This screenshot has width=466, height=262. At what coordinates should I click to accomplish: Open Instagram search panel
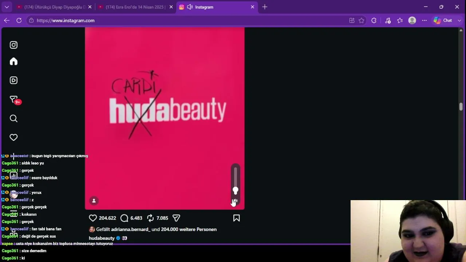point(13,118)
